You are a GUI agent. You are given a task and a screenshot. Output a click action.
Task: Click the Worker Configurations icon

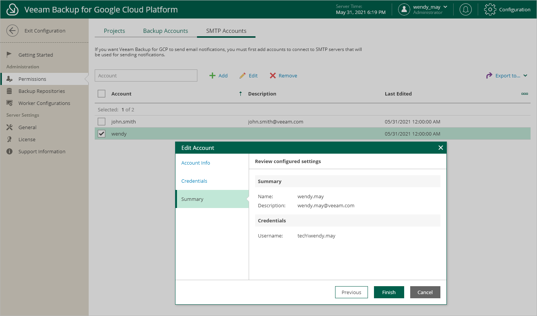point(9,103)
